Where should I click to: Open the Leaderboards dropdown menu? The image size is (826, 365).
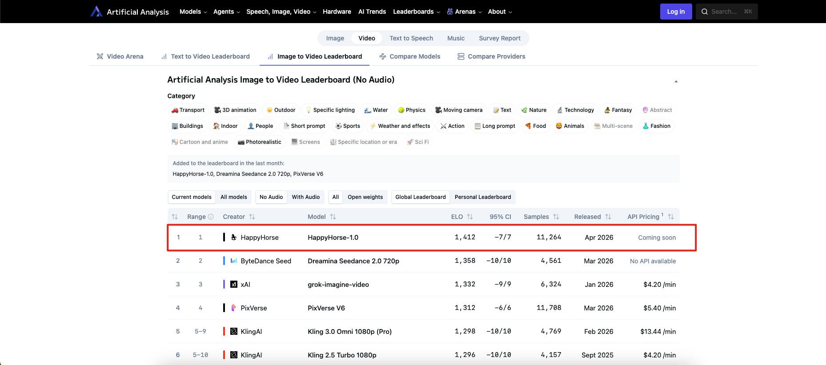tap(416, 12)
